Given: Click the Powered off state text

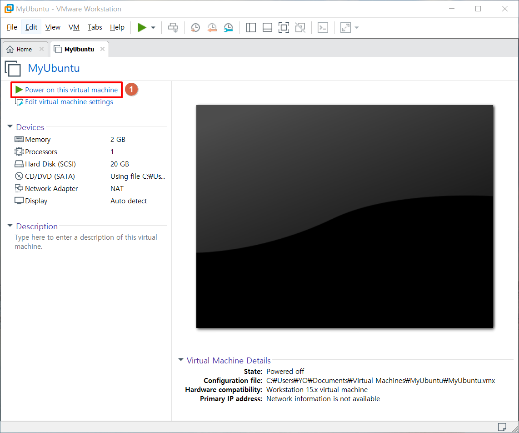Looking at the screenshot, I should pos(285,372).
